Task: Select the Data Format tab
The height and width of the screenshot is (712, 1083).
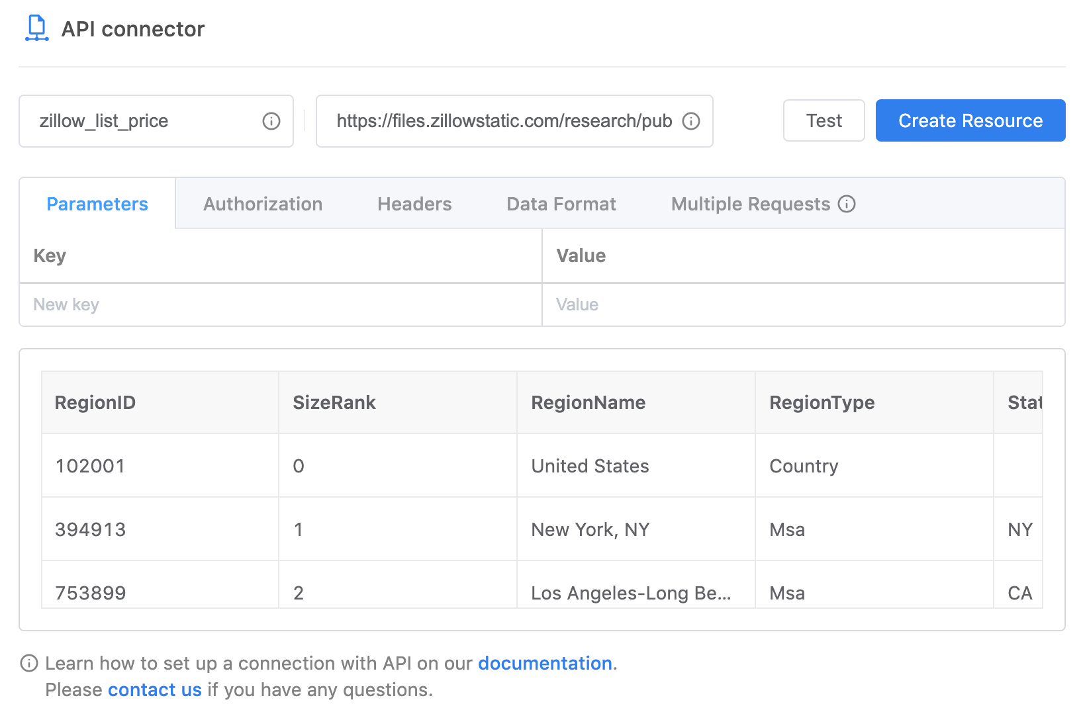Action: click(x=561, y=204)
